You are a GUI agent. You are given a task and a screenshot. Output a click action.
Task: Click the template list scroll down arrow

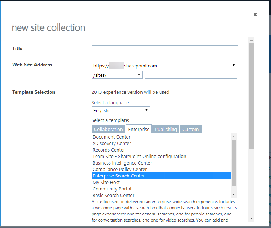click(234, 194)
